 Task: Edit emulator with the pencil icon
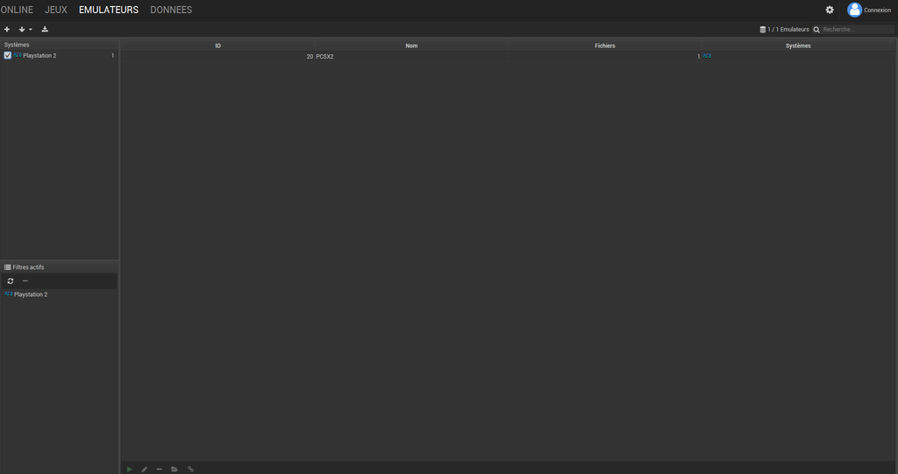coord(145,470)
